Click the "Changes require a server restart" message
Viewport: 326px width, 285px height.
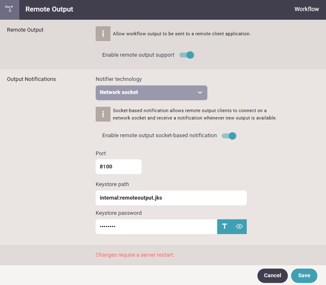pos(135,255)
